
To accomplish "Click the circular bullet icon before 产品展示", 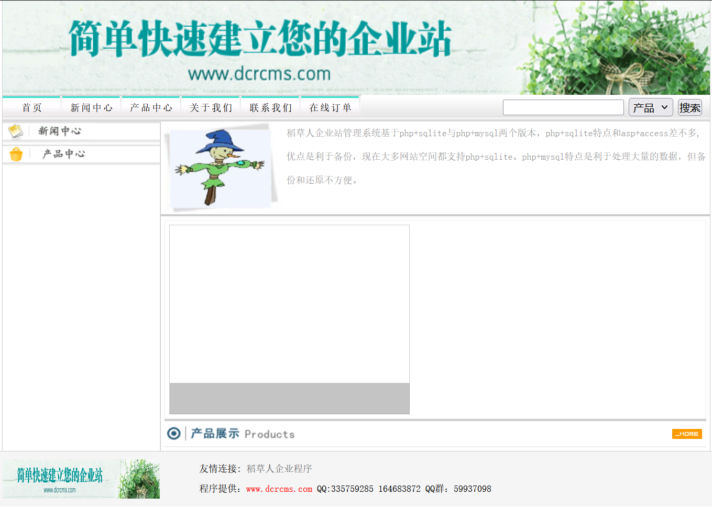I will 173,434.
